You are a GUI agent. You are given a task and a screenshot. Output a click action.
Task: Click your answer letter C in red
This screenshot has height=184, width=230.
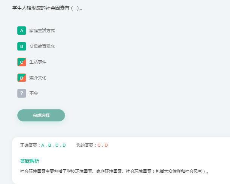coord(99,145)
